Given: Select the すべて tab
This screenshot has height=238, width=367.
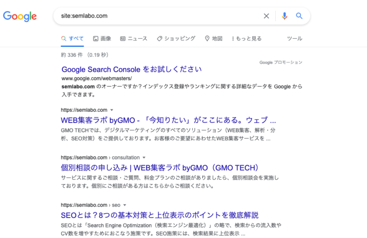Looking at the screenshot, I should pos(72,39).
